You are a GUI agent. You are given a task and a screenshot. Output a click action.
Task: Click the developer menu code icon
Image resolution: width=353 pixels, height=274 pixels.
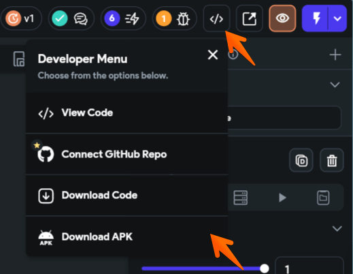click(x=217, y=18)
